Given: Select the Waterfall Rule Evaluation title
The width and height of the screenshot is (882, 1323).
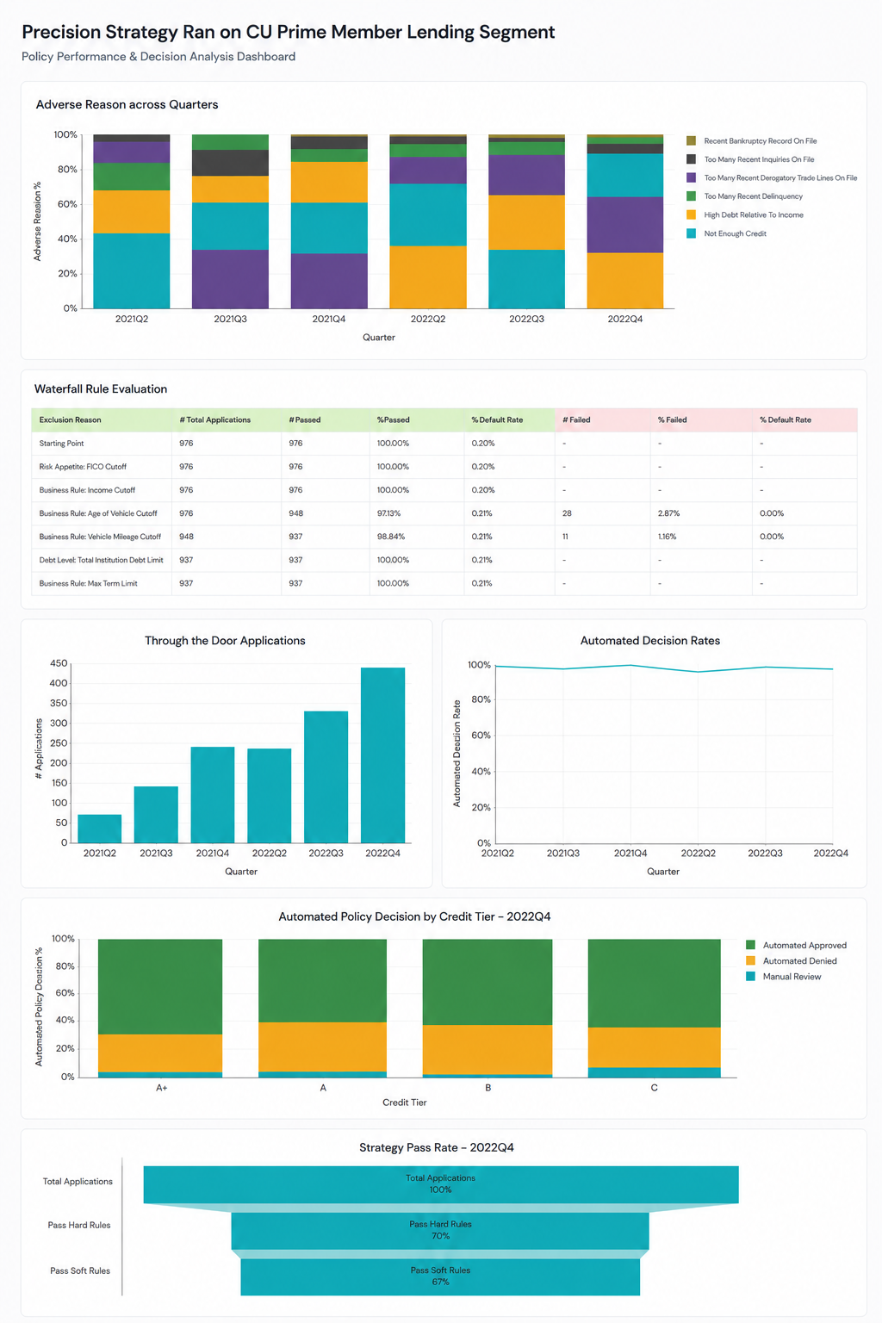Looking at the screenshot, I should point(101,389).
